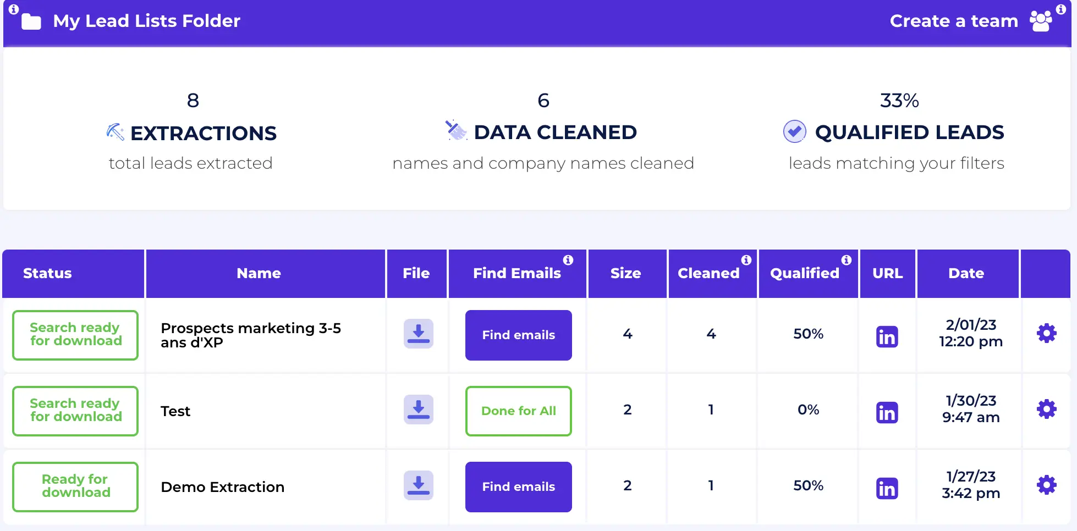Open settings gear for Demo Extraction row

[1046, 485]
